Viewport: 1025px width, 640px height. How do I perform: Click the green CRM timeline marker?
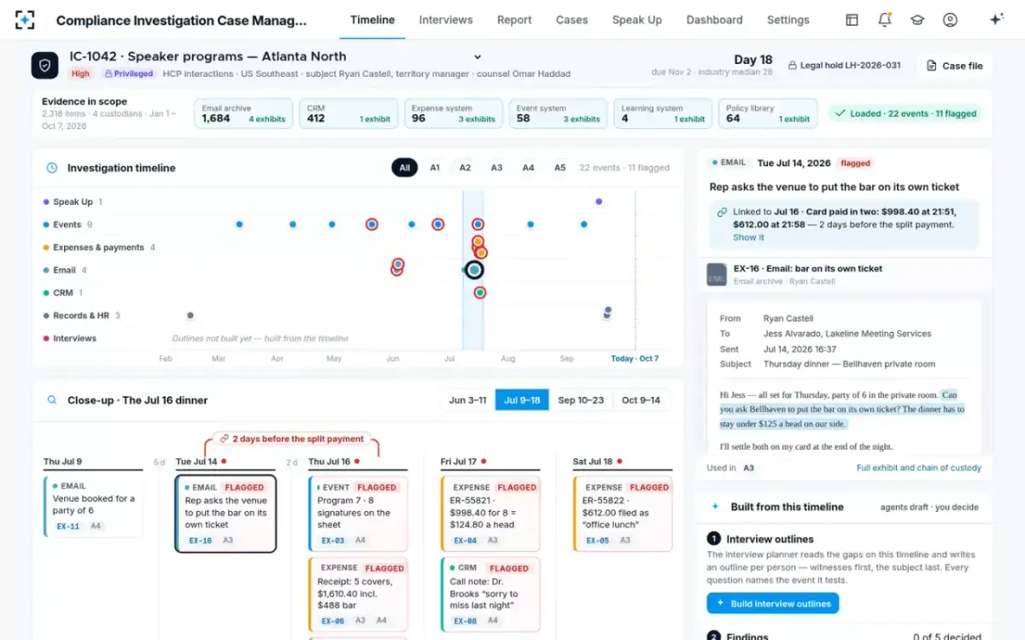click(x=480, y=293)
